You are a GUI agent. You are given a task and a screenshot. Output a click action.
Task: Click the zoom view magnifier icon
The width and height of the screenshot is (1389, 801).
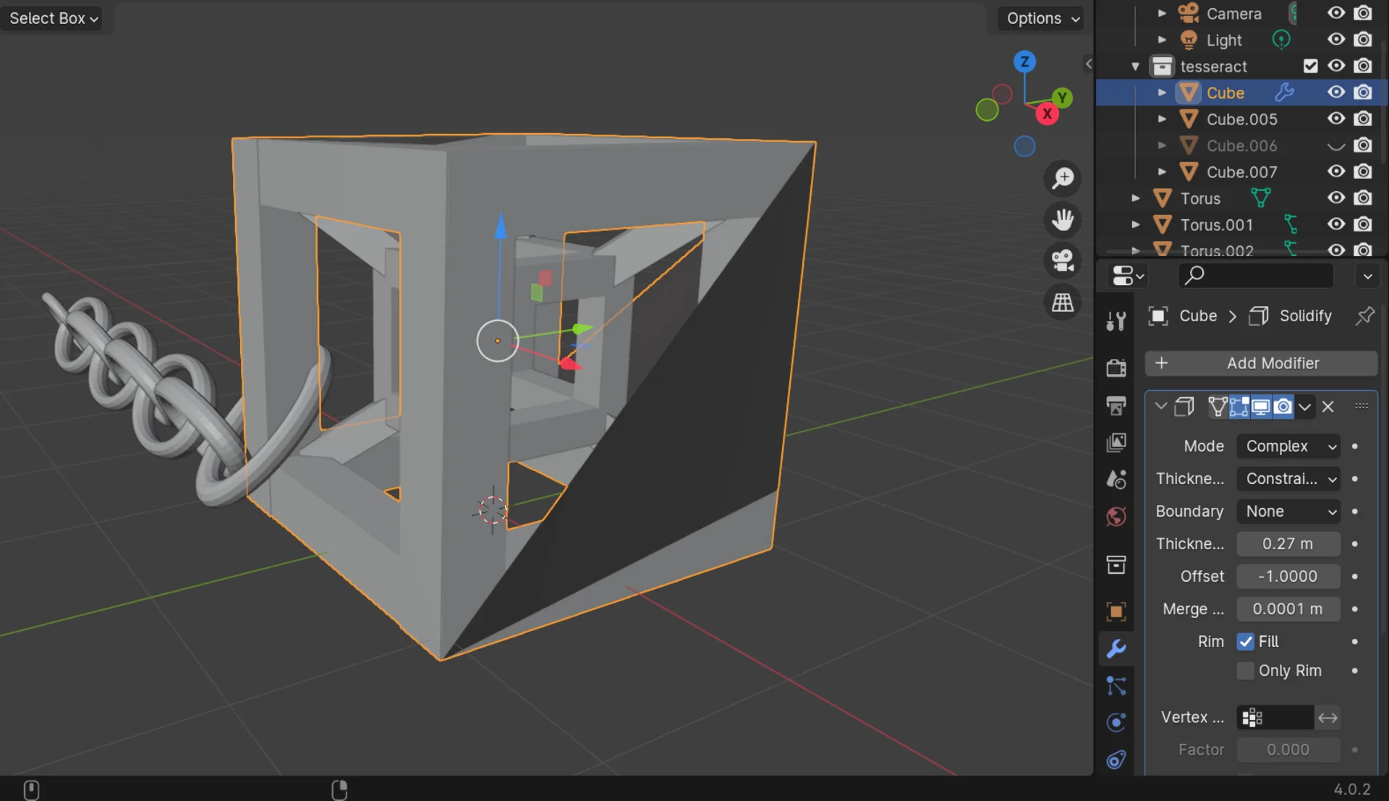click(1062, 178)
